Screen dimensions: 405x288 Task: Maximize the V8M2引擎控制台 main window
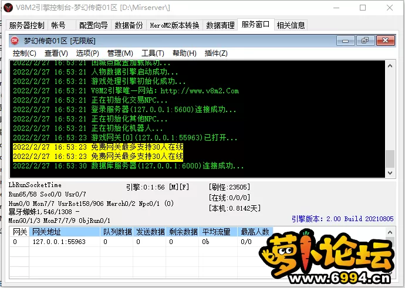[363, 8]
